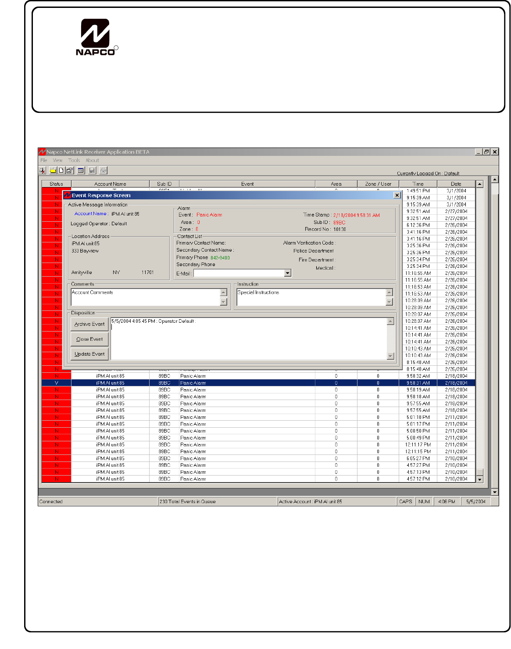
Task: Select the event row at 4:57:13 PM
Action: pyautogui.click(x=258, y=472)
